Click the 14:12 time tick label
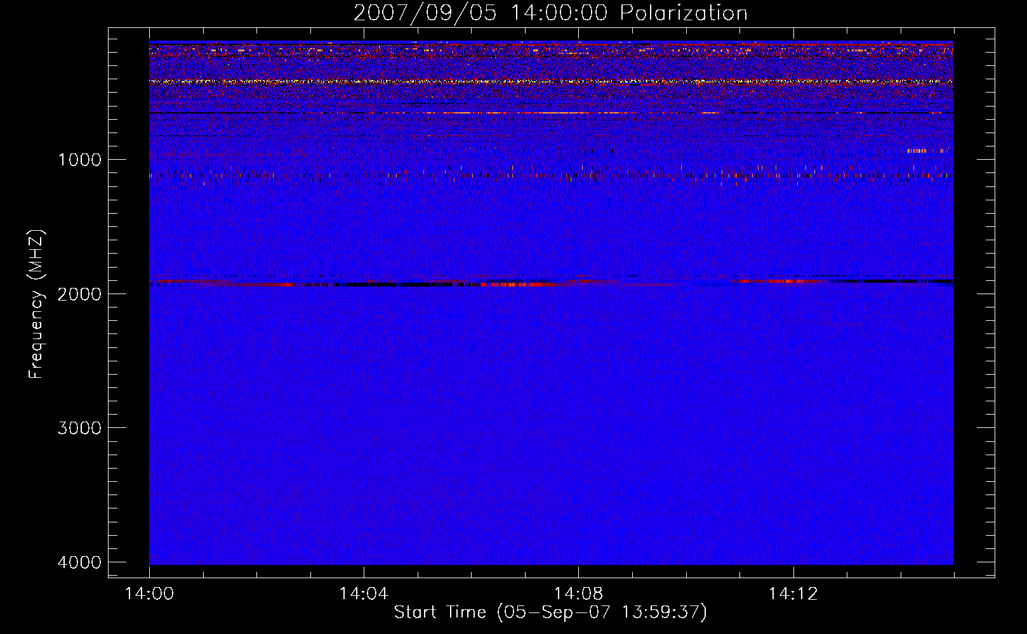 [793, 594]
